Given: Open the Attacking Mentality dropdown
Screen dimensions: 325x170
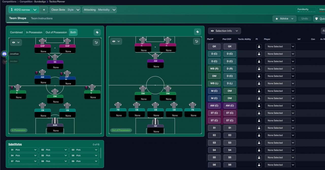Looking at the screenshot, I should tap(99, 10).
